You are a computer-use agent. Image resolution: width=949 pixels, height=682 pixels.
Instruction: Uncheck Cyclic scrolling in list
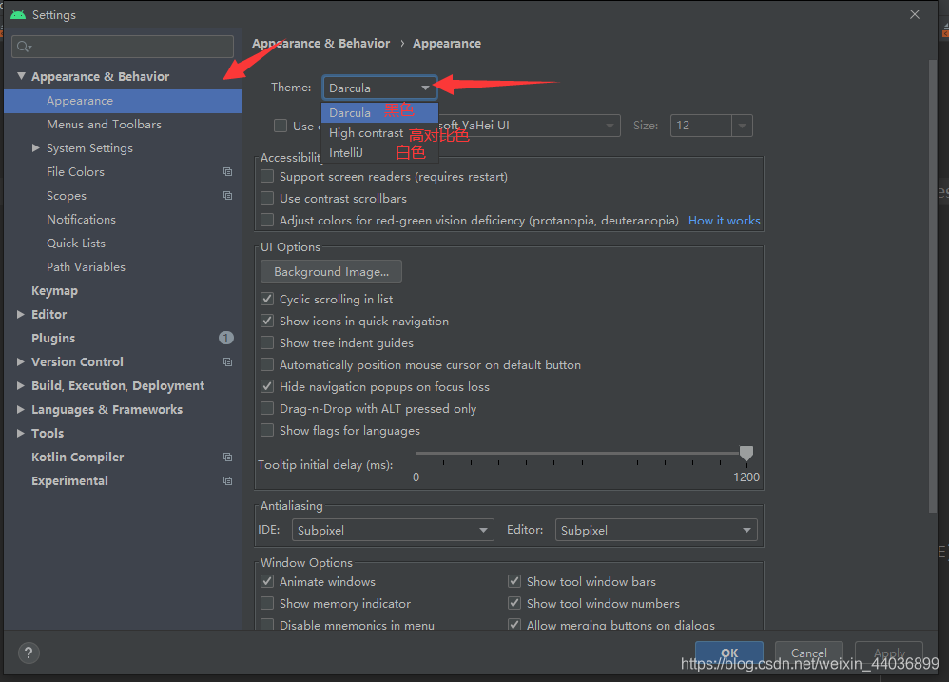tap(267, 299)
